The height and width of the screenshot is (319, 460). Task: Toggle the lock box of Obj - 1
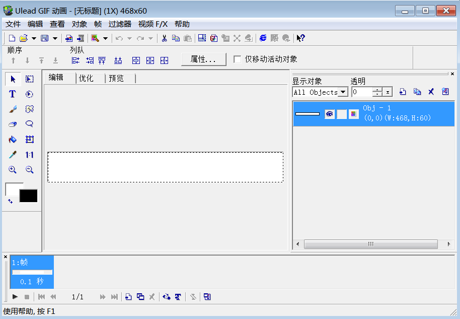(x=342, y=114)
